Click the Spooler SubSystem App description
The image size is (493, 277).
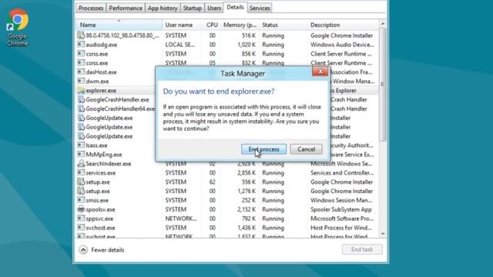(341, 209)
